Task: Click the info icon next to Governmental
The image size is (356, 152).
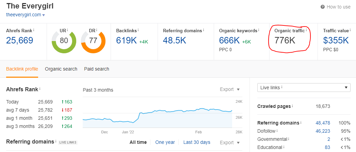Action: [x=289, y=139]
